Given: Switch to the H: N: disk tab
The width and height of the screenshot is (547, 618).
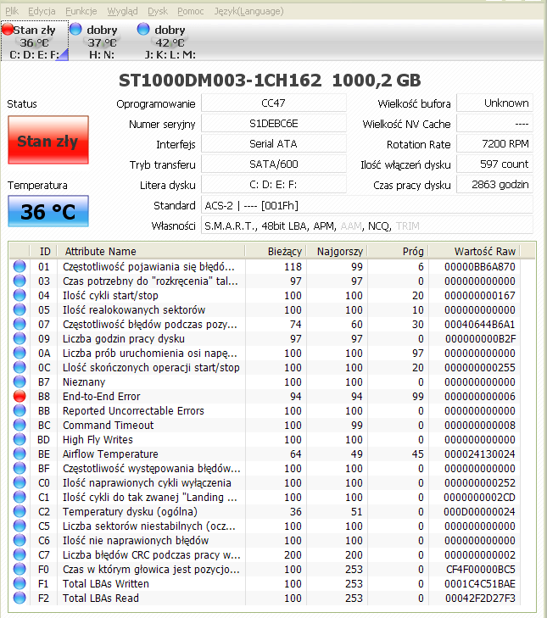Looking at the screenshot, I should pyautogui.click(x=101, y=42).
